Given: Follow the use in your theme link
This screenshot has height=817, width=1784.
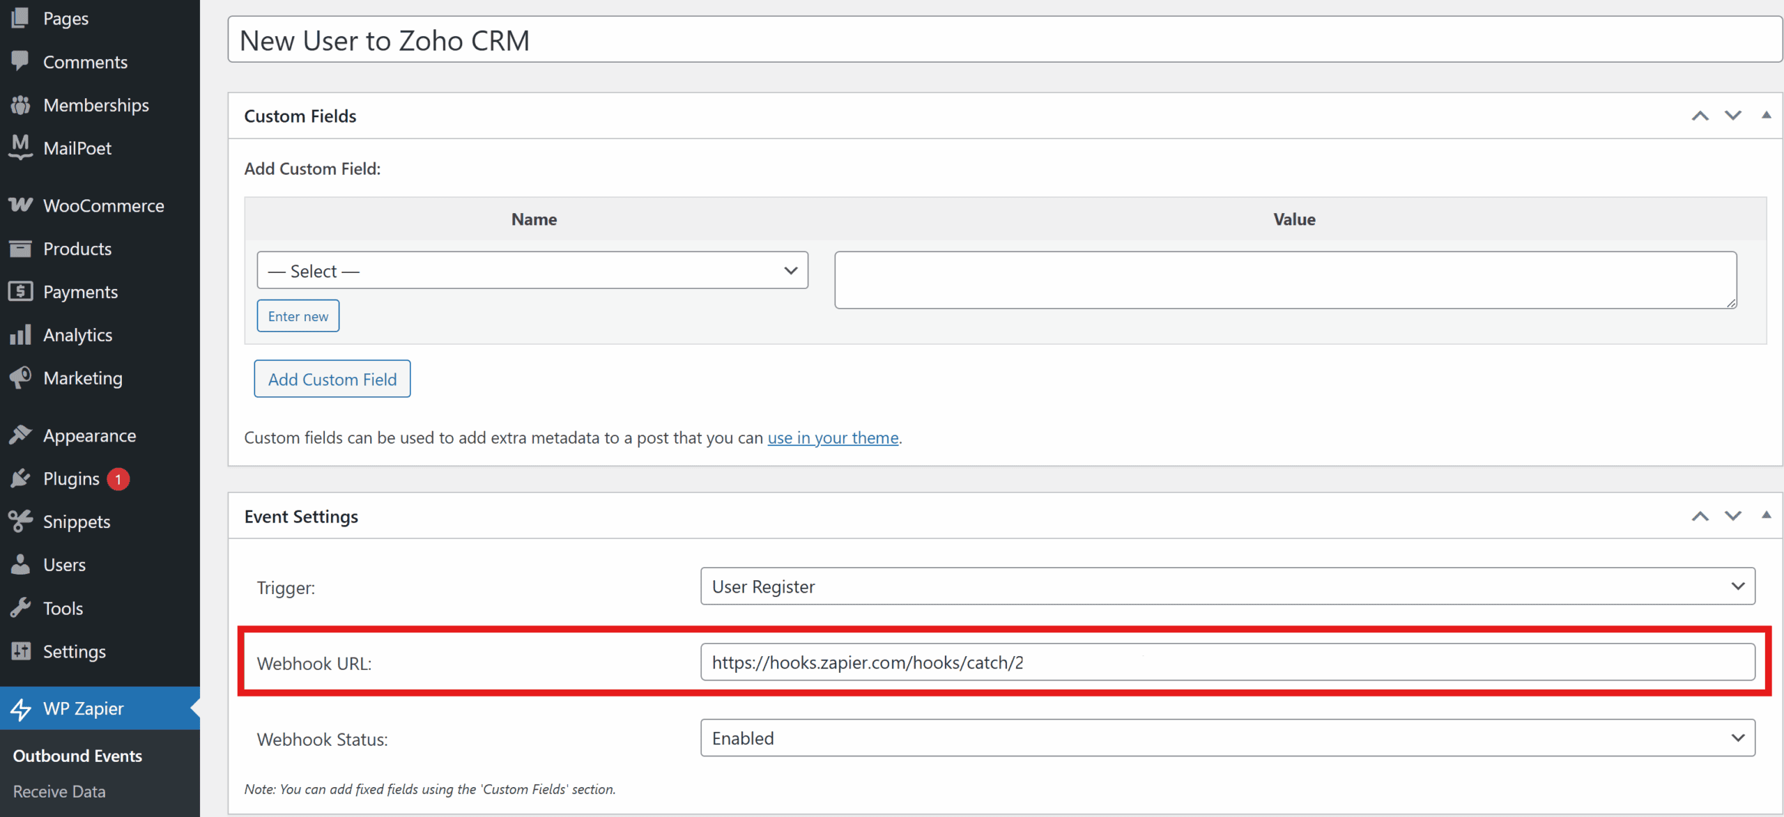Looking at the screenshot, I should [833, 438].
